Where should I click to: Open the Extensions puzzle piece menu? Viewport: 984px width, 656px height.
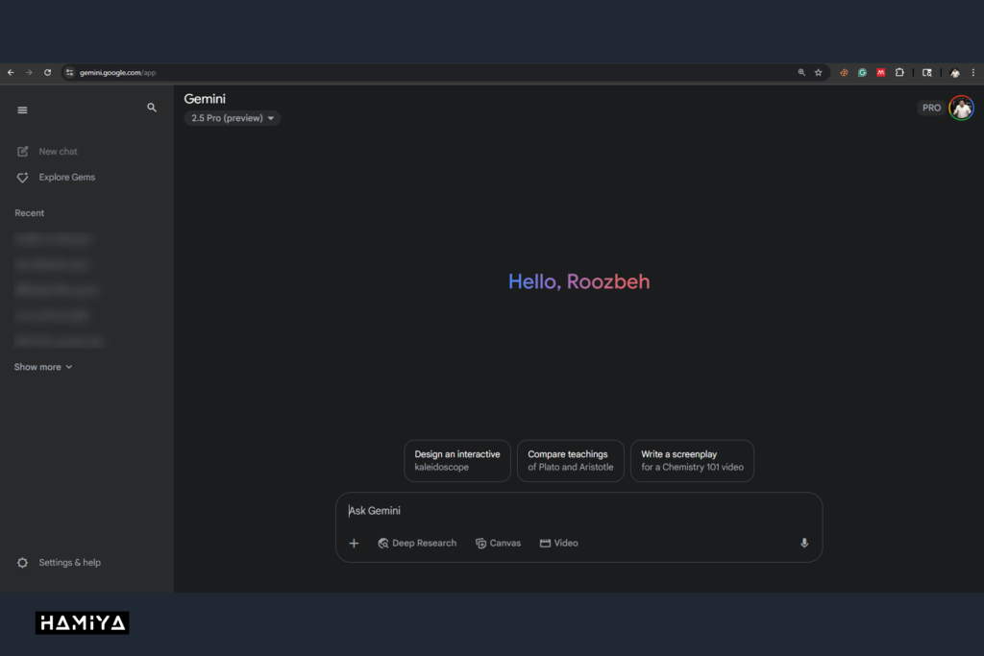pos(899,73)
